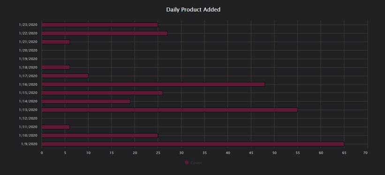The height and width of the screenshot is (175, 385).
Task: Click the Daily Product Added title
Action: click(193, 9)
